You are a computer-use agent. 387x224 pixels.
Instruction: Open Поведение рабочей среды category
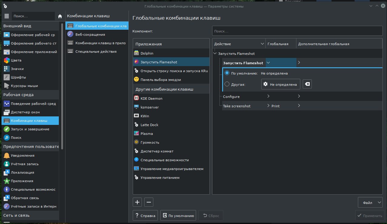point(30,104)
